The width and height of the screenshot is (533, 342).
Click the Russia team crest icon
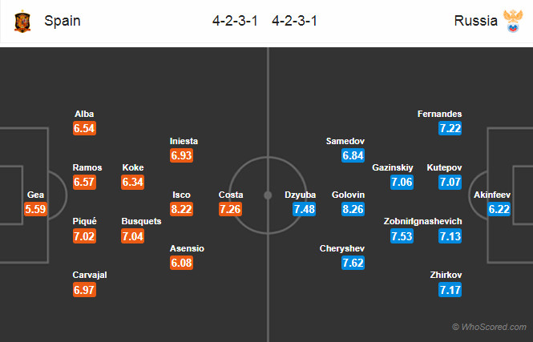tap(511, 22)
